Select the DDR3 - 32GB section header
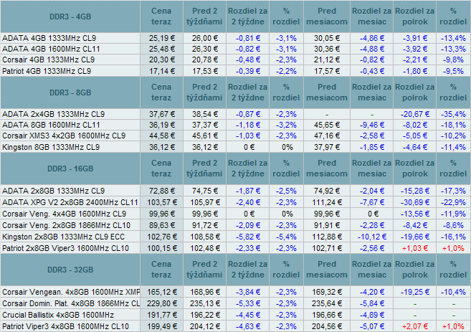471x332 pixels. (70, 270)
